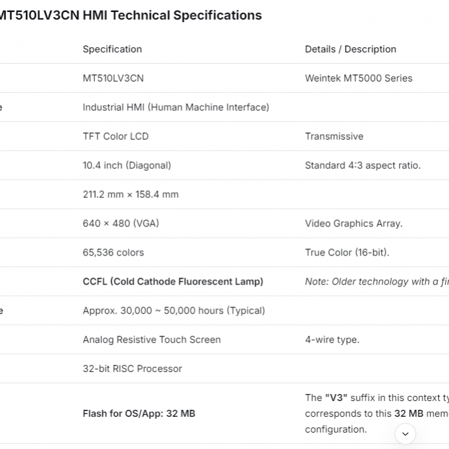Select the Analog Resistive Touch Screen cell
This screenshot has height=449, width=449.
pyautogui.click(x=152, y=340)
